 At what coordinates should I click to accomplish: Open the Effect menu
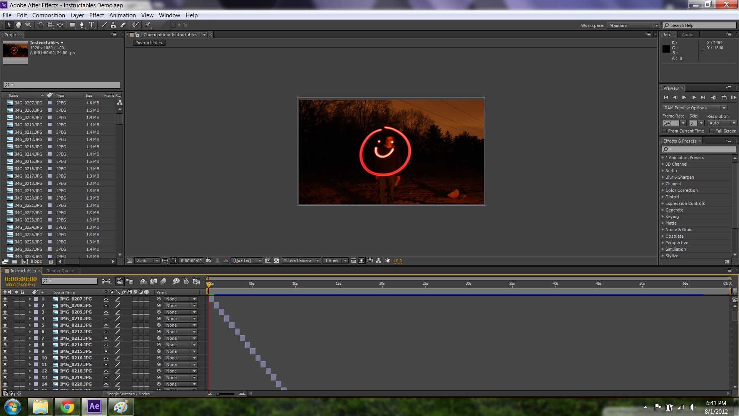click(x=97, y=15)
